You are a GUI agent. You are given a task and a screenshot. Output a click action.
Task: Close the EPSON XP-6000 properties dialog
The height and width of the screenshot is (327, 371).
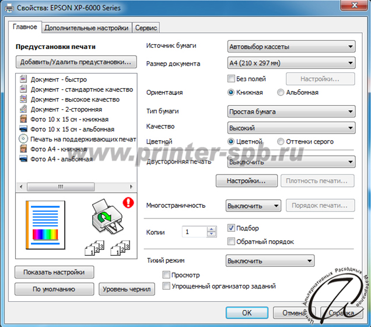355,5
